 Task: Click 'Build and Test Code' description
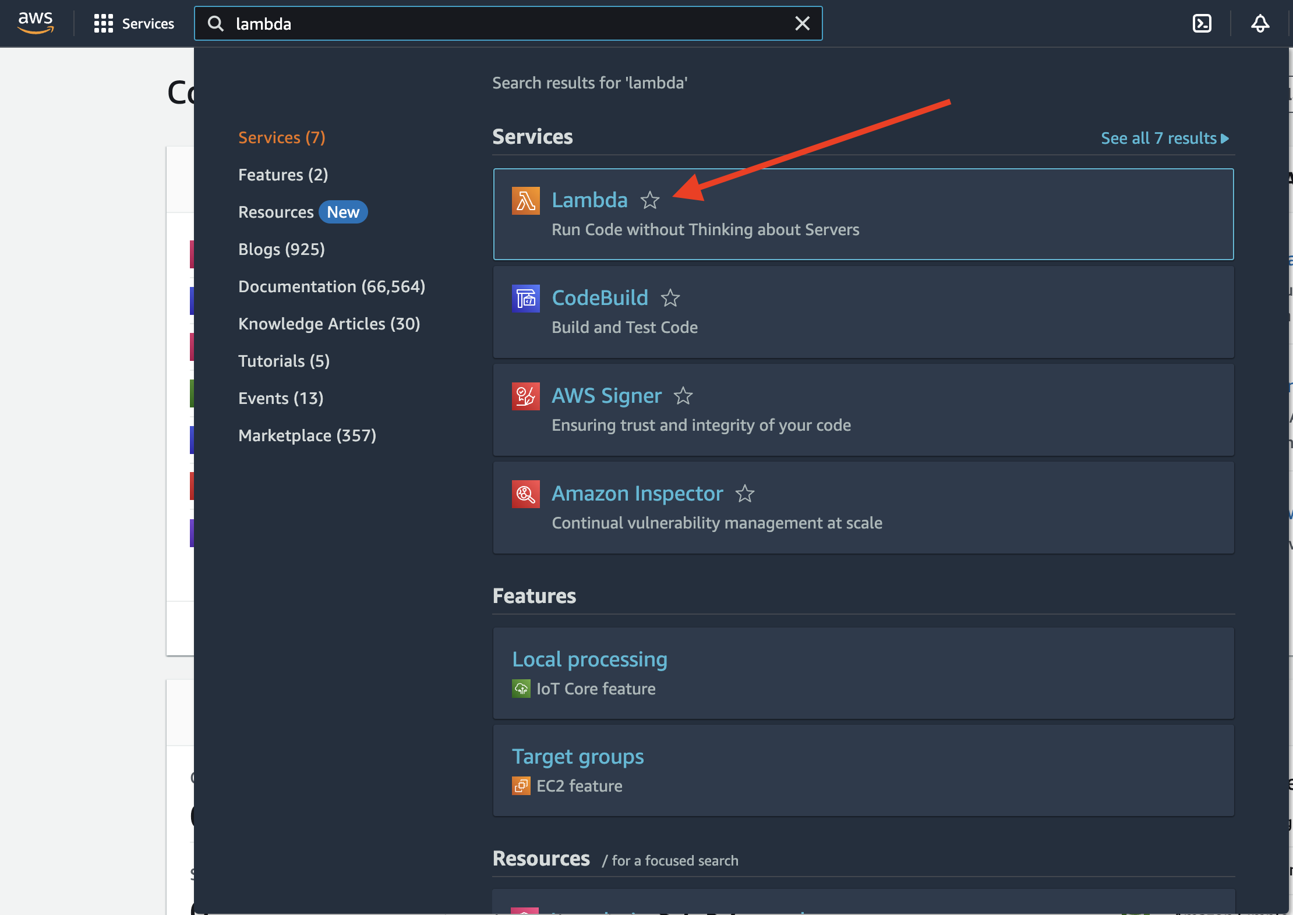click(x=624, y=327)
